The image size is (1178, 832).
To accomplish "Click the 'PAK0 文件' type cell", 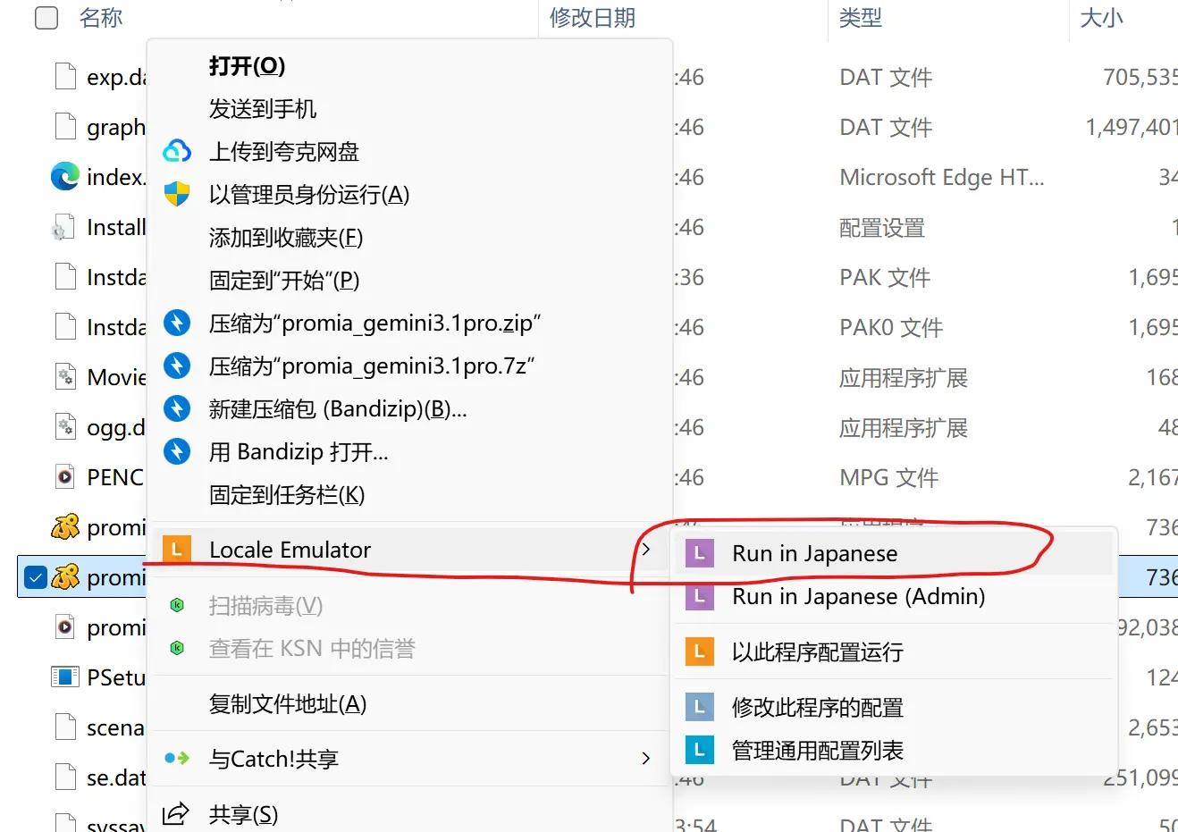I will tap(891, 327).
